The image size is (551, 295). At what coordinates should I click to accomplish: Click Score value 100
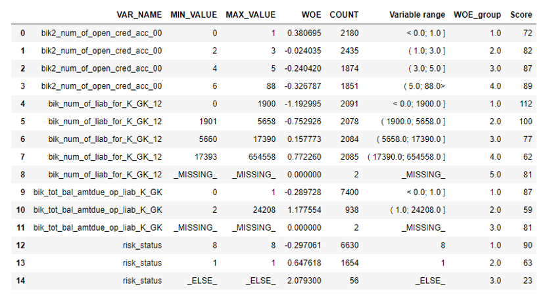click(526, 122)
